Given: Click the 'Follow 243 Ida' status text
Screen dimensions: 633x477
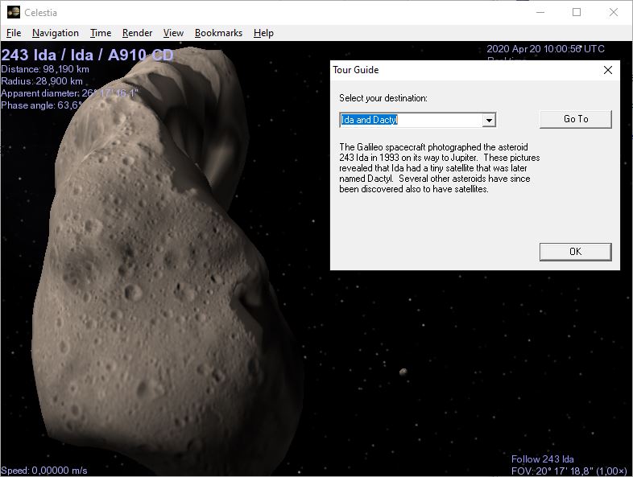Looking at the screenshot, I should 543,459.
